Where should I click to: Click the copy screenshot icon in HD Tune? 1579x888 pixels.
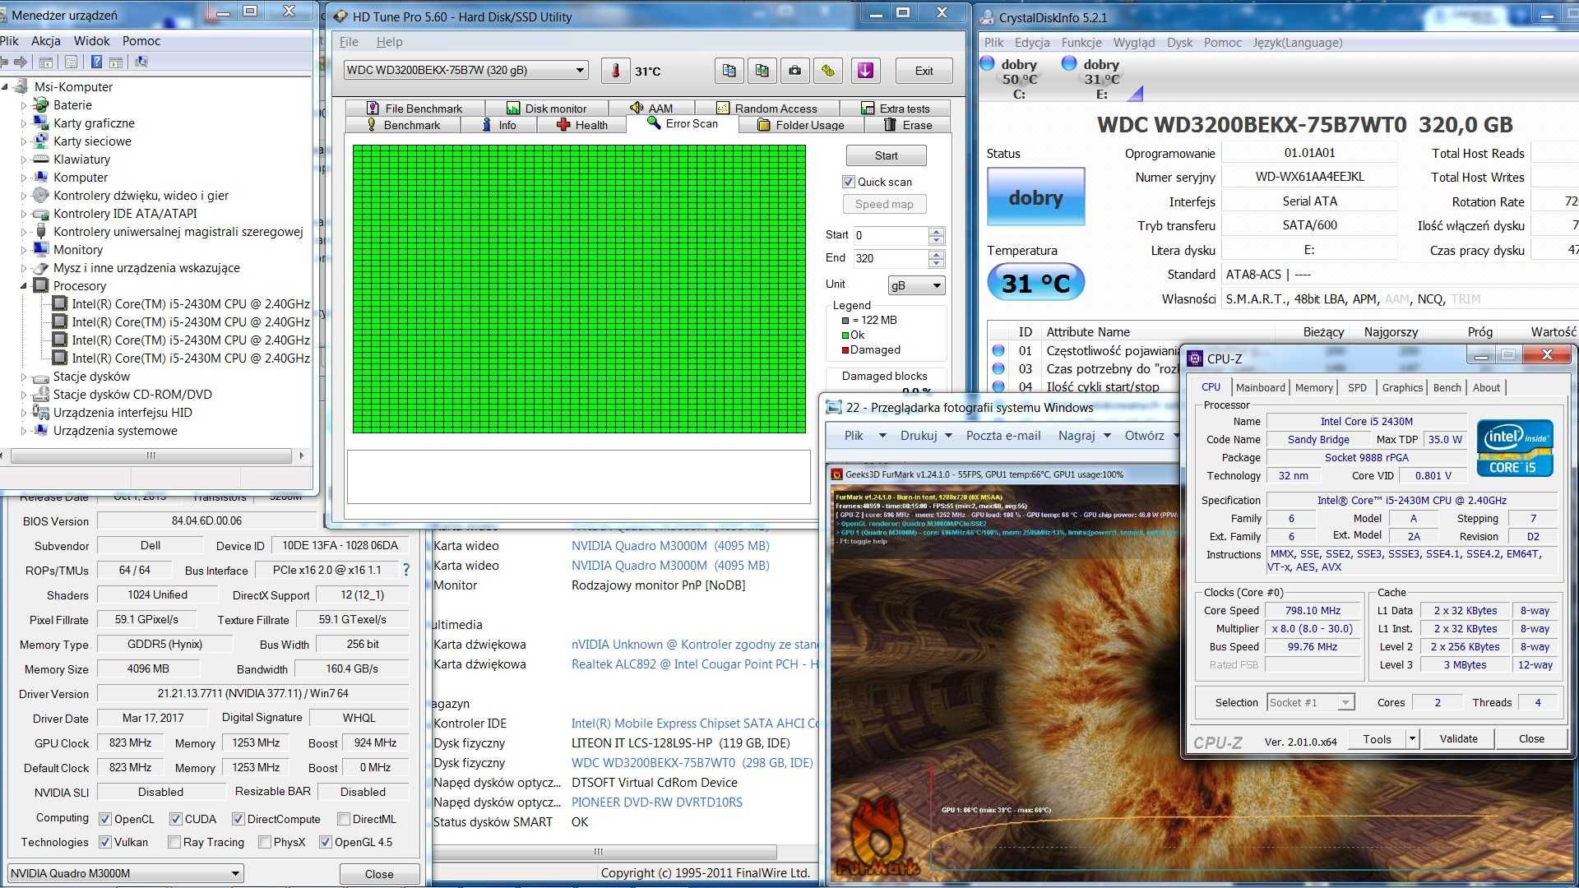click(x=762, y=71)
